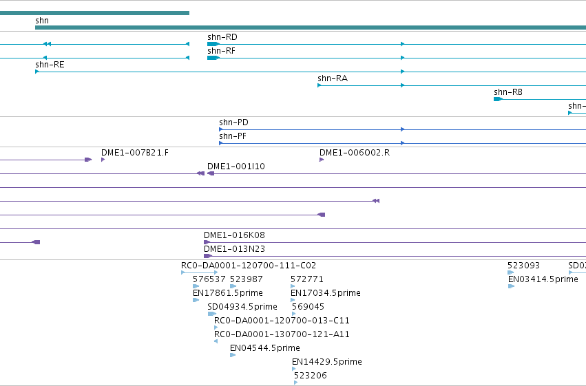This screenshot has height=386, width=586.
Task: Click the SD04934.5prime EST glyph
Action: (212, 314)
